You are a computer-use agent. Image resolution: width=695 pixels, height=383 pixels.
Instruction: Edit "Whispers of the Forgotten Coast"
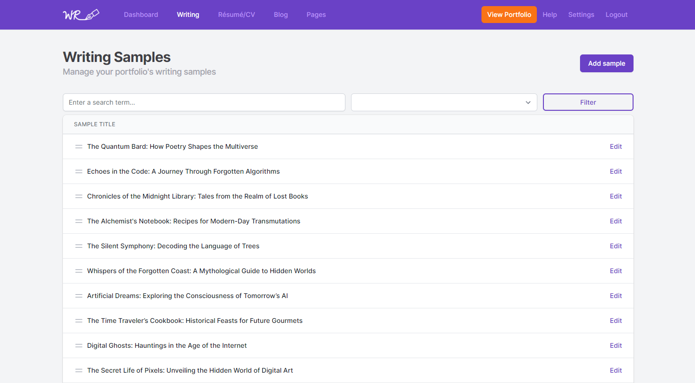point(616,270)
